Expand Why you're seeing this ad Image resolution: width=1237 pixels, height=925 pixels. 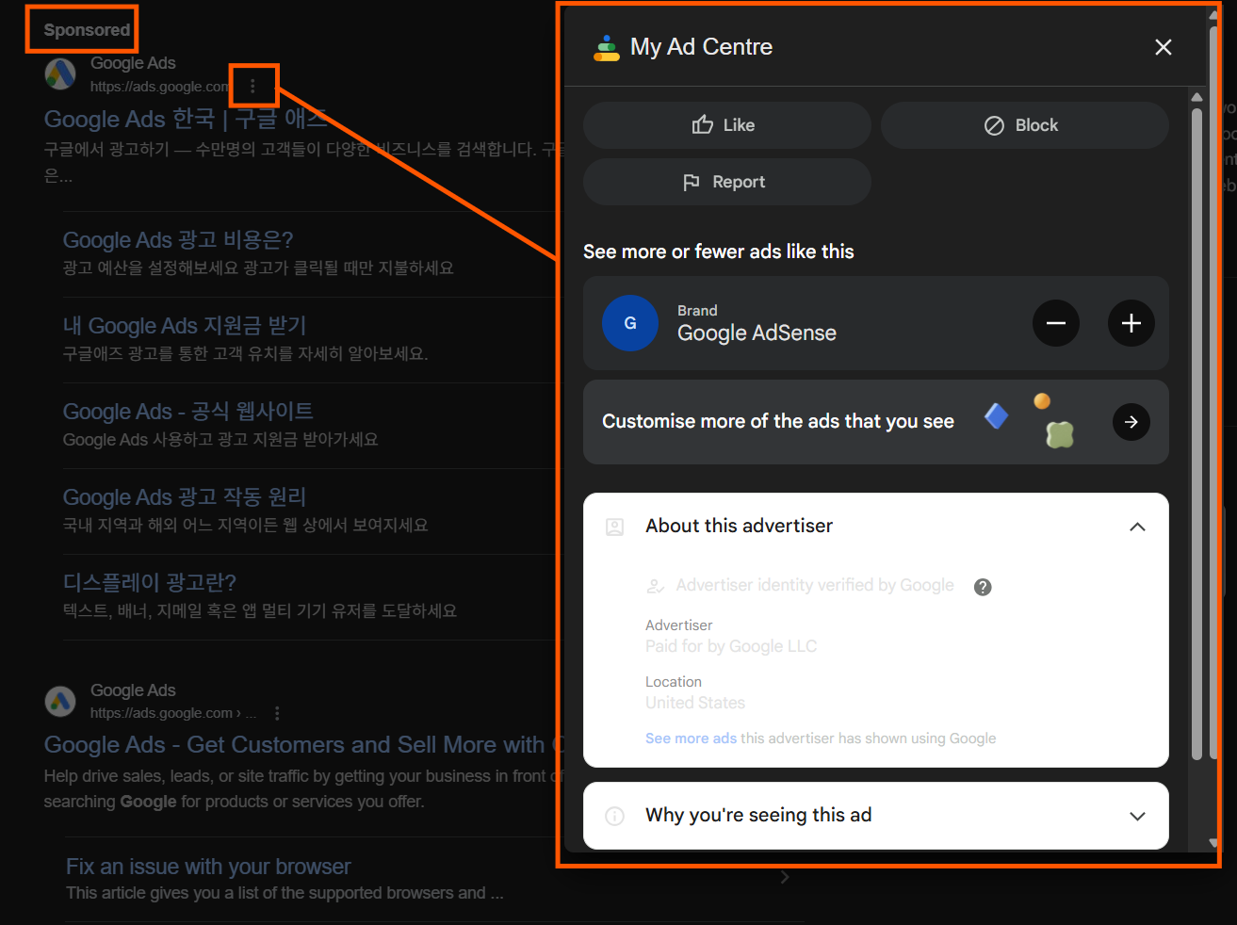point(1137,816)
